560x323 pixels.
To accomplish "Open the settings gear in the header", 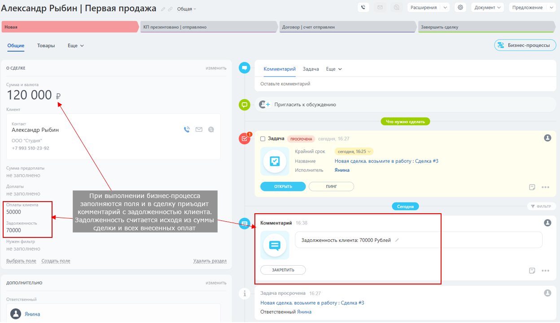I will tap(460, 7).
